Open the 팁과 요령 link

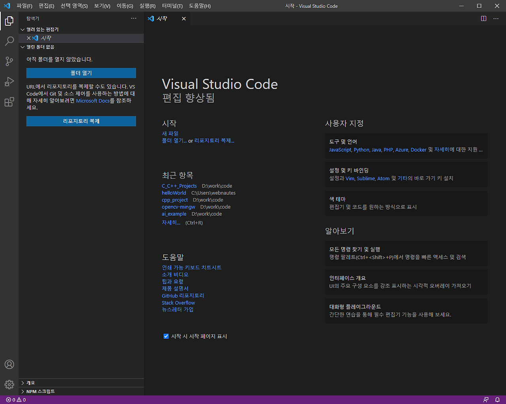pos(173,281)
